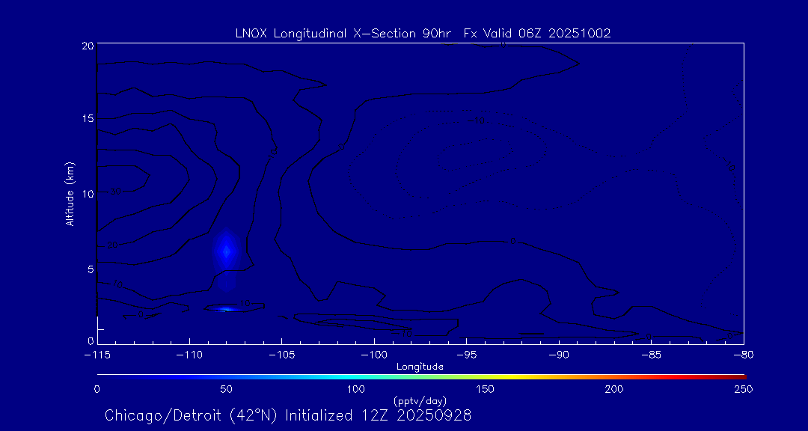Click the -85 longitude tick label
Screen dimensions: 808x431
click(652, 355)
